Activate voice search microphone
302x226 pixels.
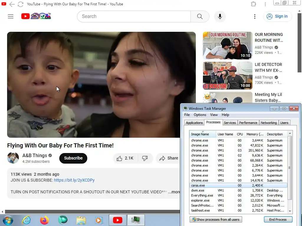(220, 16)
